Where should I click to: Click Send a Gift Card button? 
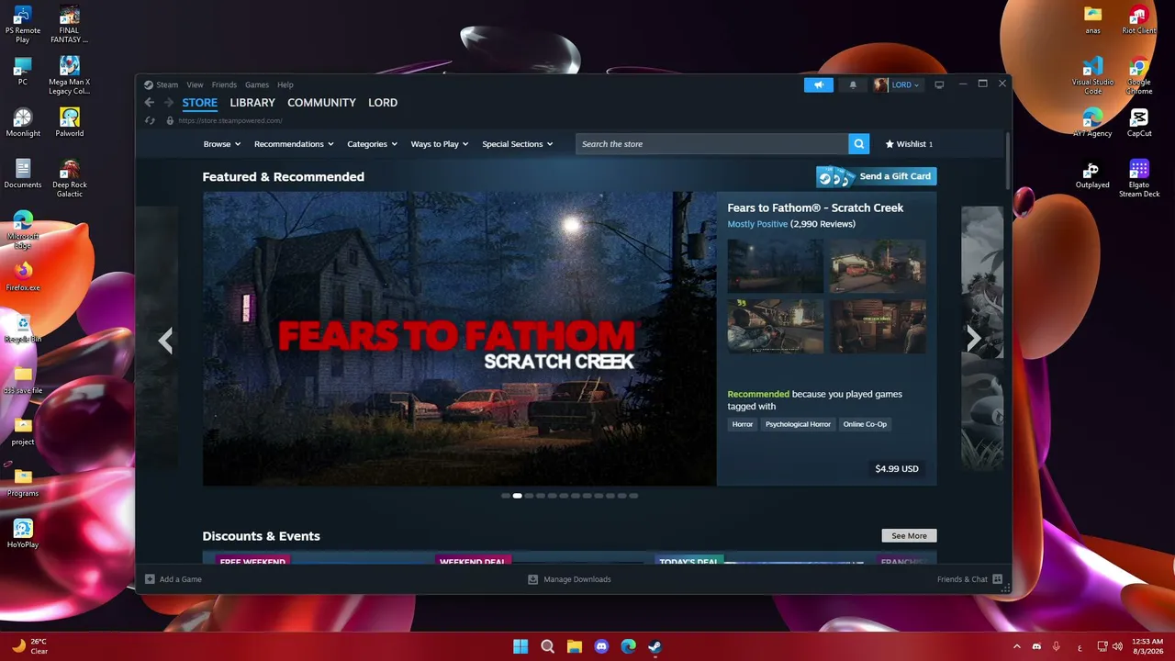coord(877,176)
